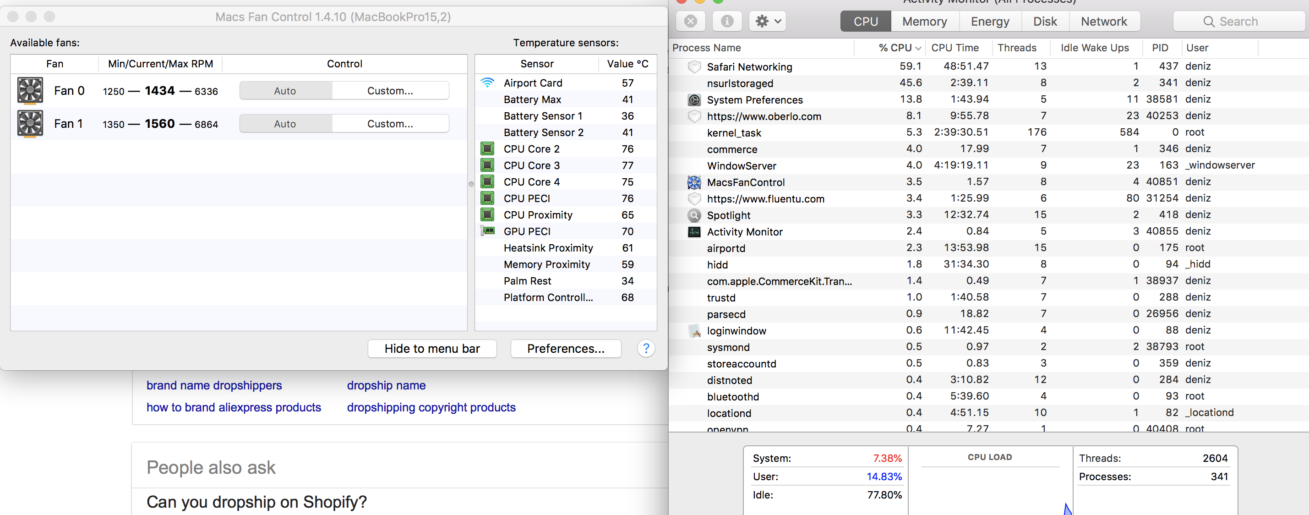Choose Custom control for Fan 0
1309x515 pixels.
pyautogui.click(x=390, y=91)
